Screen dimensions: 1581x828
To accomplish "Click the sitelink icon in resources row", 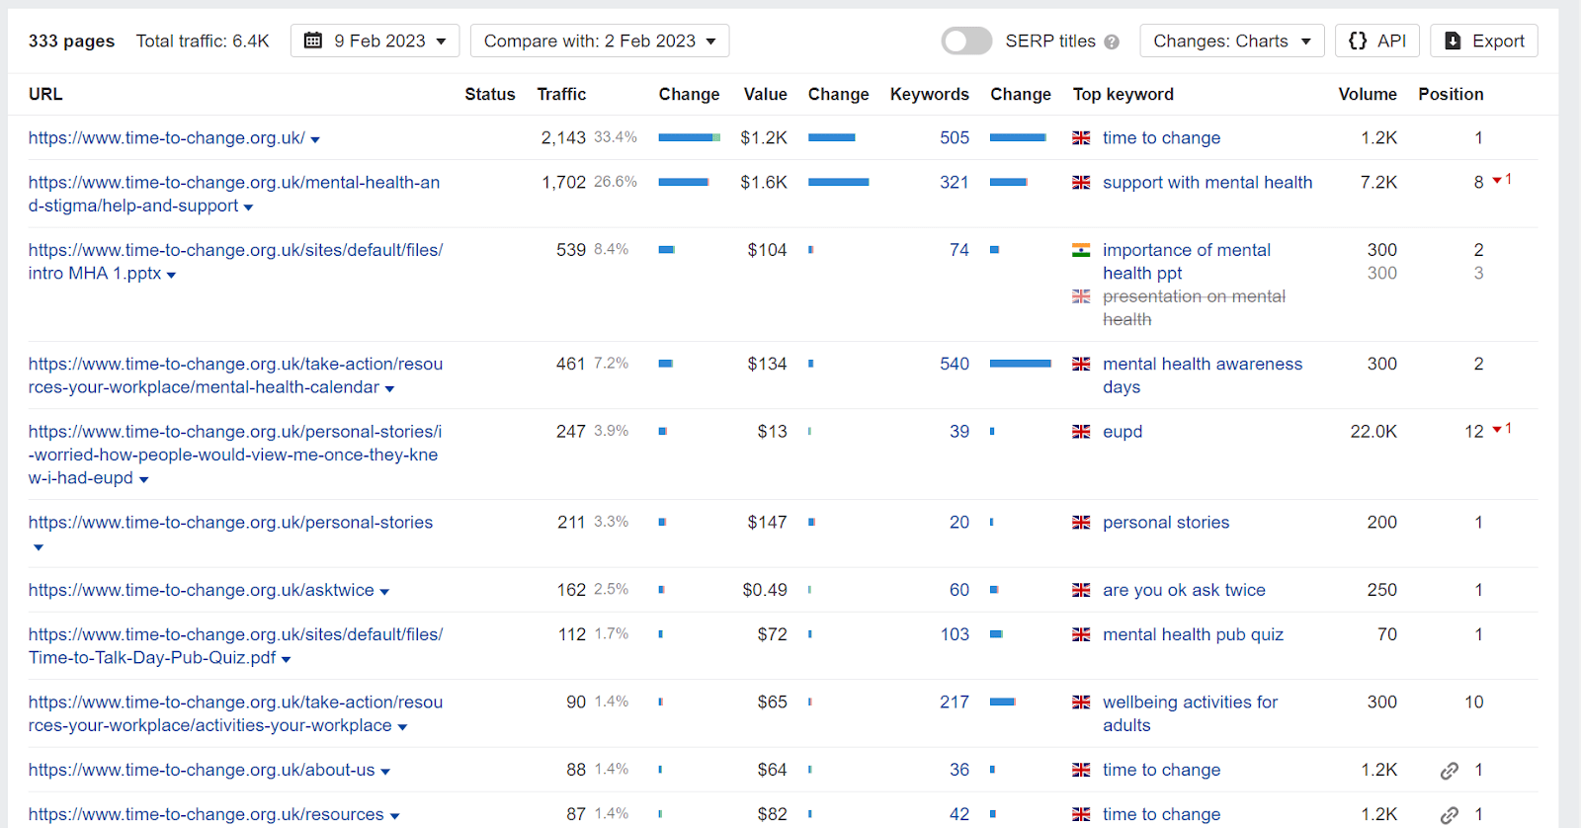I will click(1449, 815).
